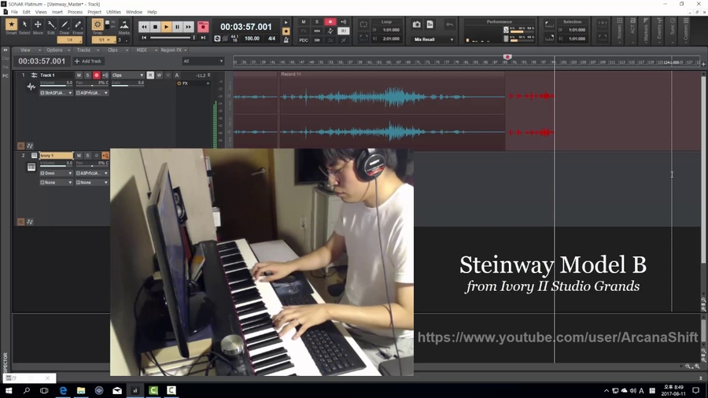This screenshot has height=398, width=708.
Task: Open the Options menu in Track view
Action: 57,50
